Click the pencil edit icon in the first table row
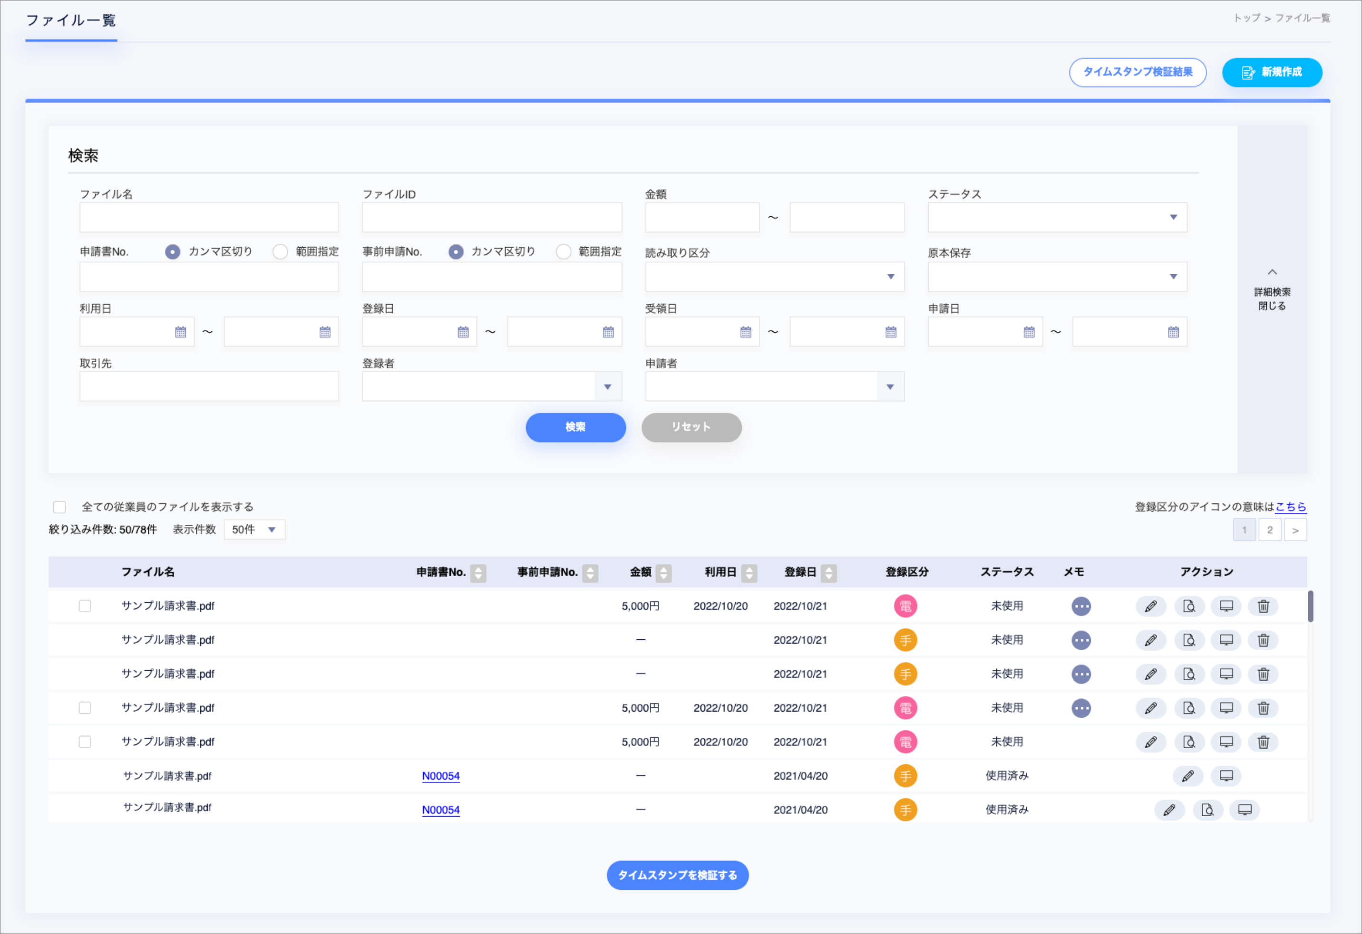 [x=1151, y=606]
